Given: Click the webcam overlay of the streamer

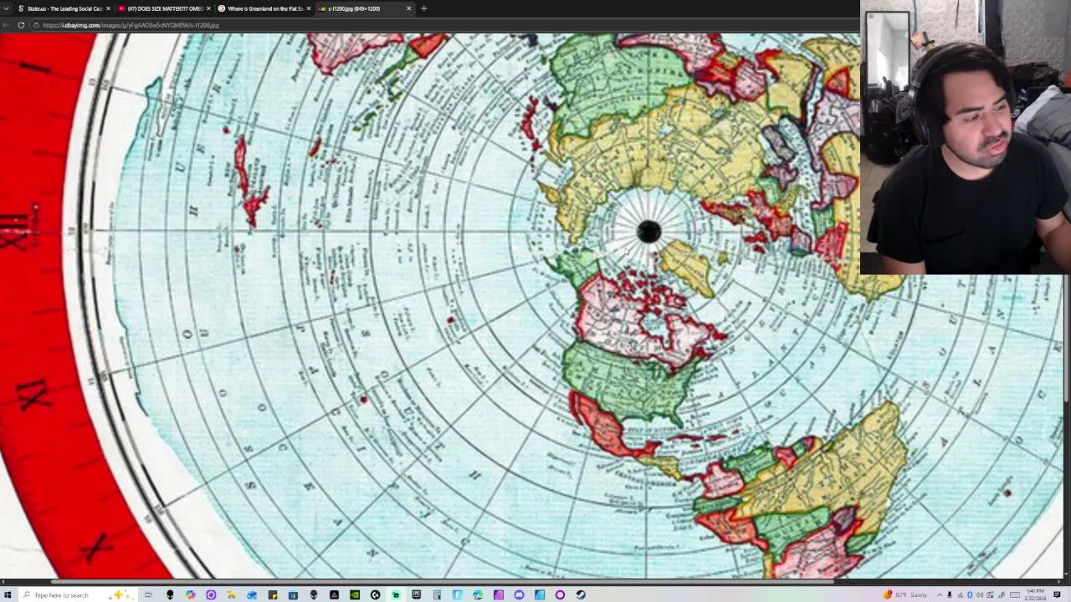Looking at the screenshot, I should 965,137.
